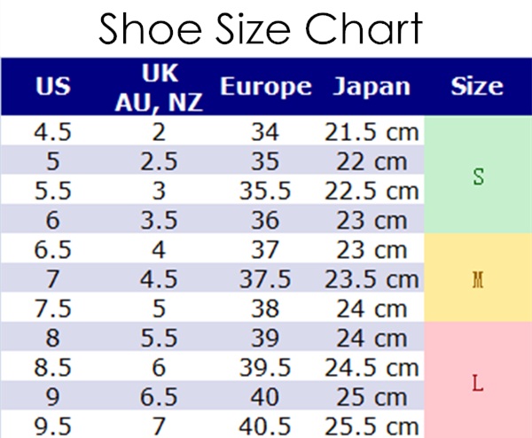Click US size 4.5 cell
The height and width of the screenshot is (438, 532).
tap(52, 131)
